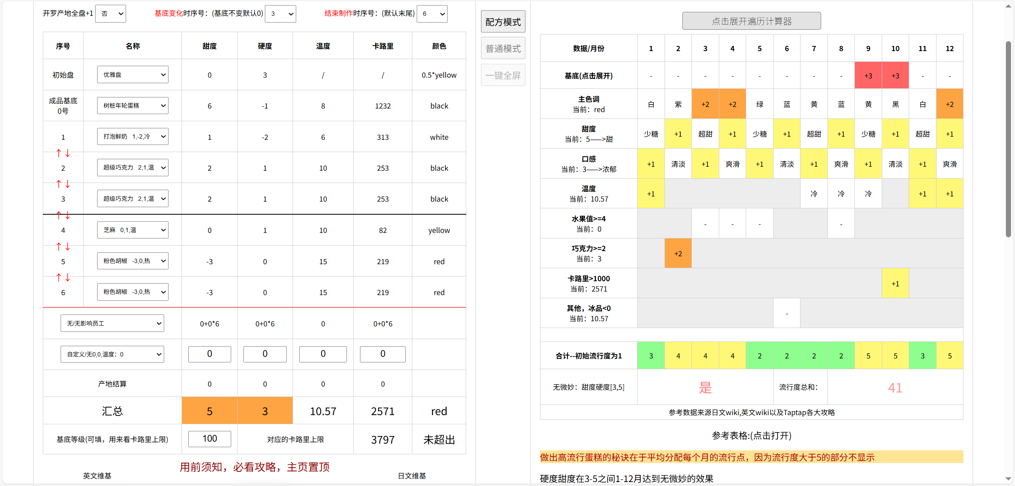Click the 无微妙 result 是
The image size is (1015, 486).
[705, 387]
